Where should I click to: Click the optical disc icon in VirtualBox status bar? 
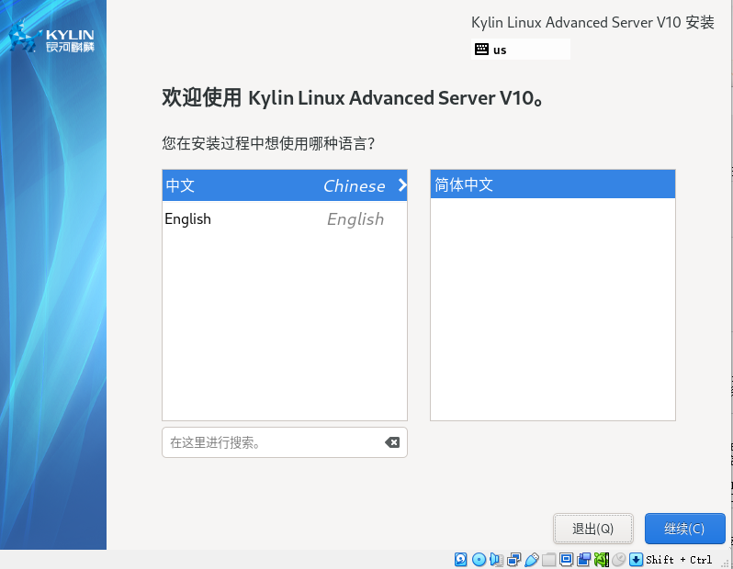pyautogui.click(x=479, y=559)
